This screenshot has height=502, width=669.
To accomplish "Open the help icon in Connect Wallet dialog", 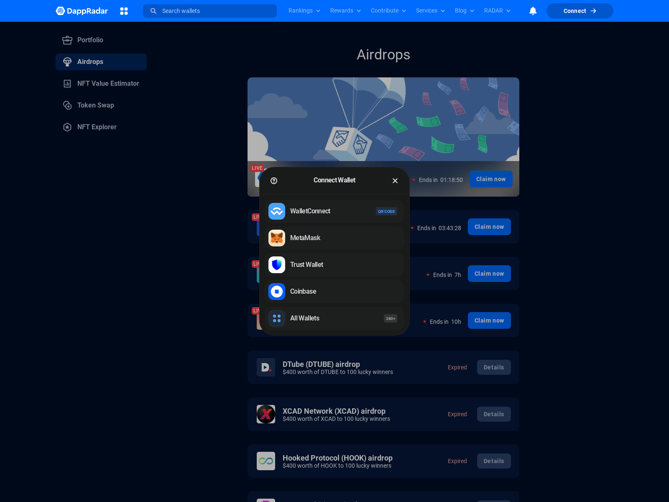I will [x=273, y=181].
